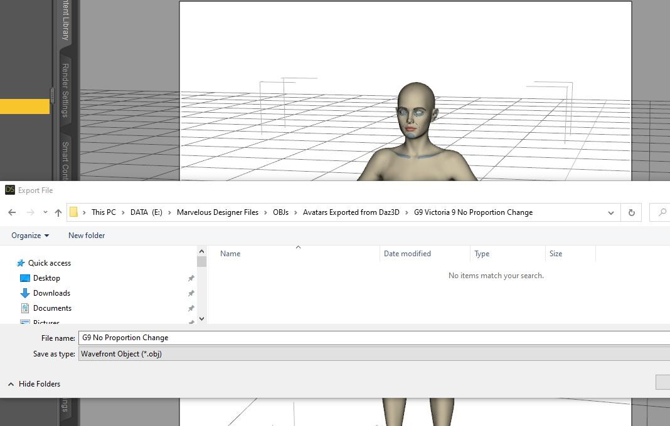Click the Desktop folder icon

(25, 278)
